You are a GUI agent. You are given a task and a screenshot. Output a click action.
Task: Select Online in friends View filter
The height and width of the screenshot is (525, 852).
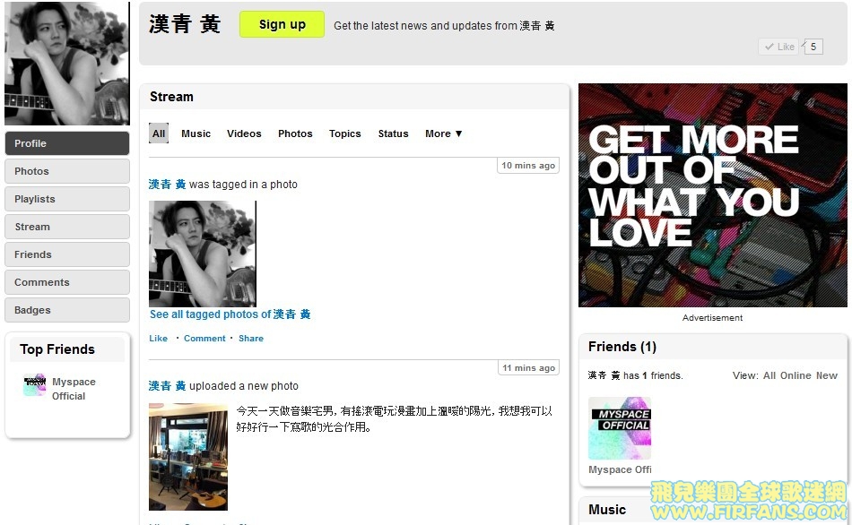point(795,375)
